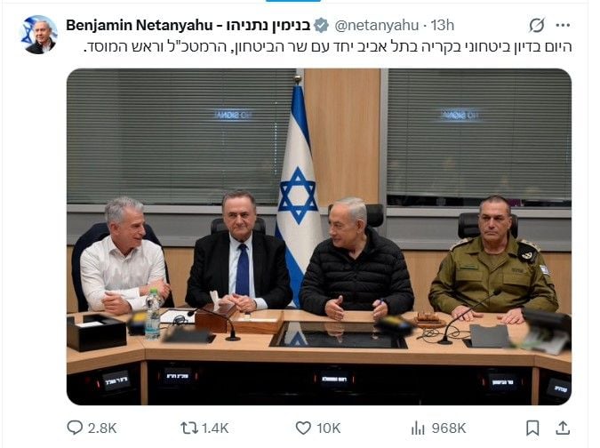Image resolution: width=600 pixels, height=448 pixels.
Task: Enlarge the attached meeting photo
Action: click(319, 236)
